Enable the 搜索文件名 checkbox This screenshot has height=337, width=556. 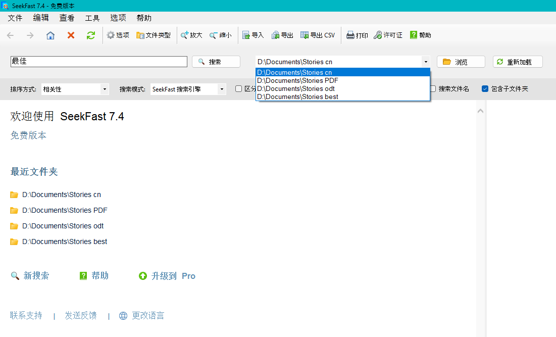point(433,89)
